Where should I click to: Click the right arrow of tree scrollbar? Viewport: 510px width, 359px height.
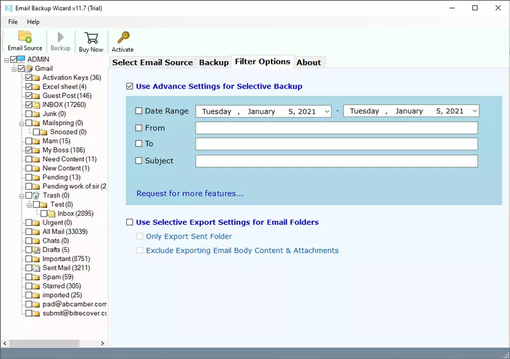click(x=103, y=344)
